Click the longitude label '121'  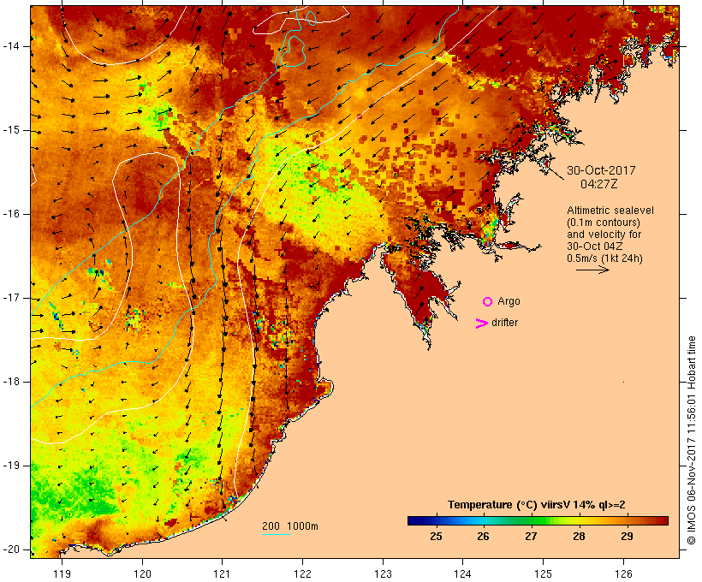[222, 573]
